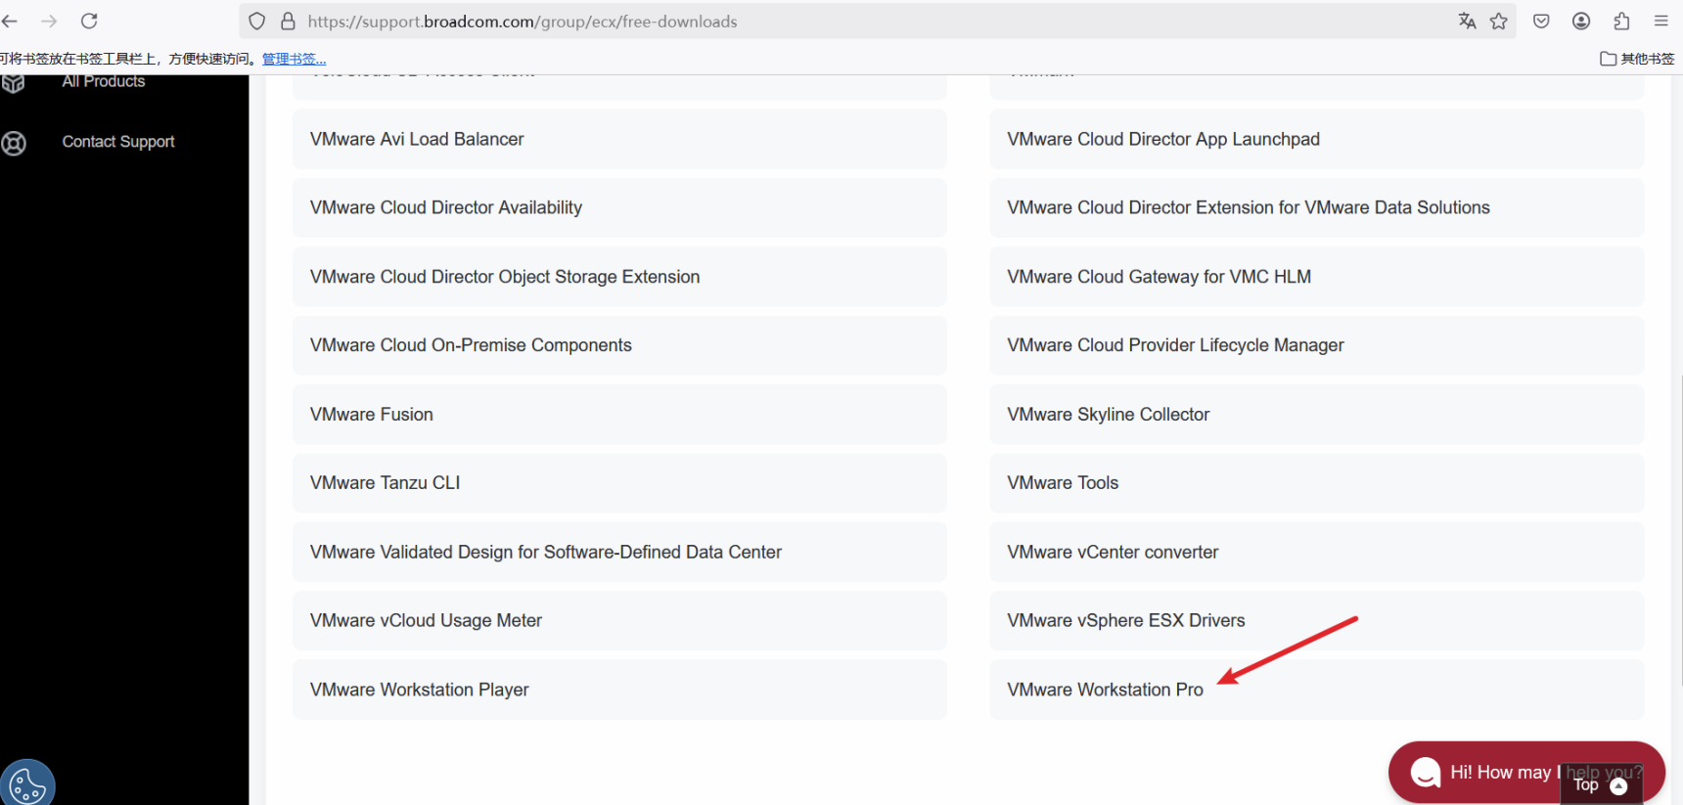Open VMware Validated Design for SDDC
This screenshot has width=1683, height=805.
tap(619, 553)
